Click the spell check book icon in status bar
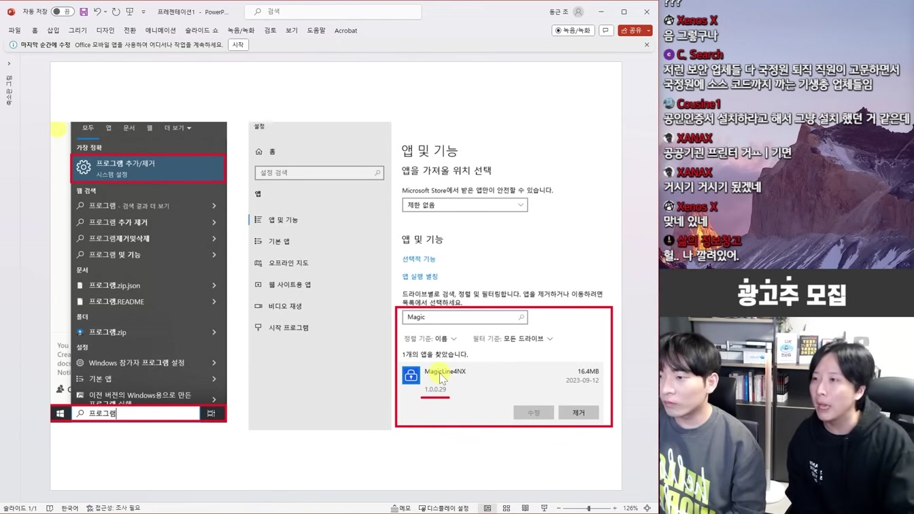The width and height of the screenshot is (914, 514). 50,508
